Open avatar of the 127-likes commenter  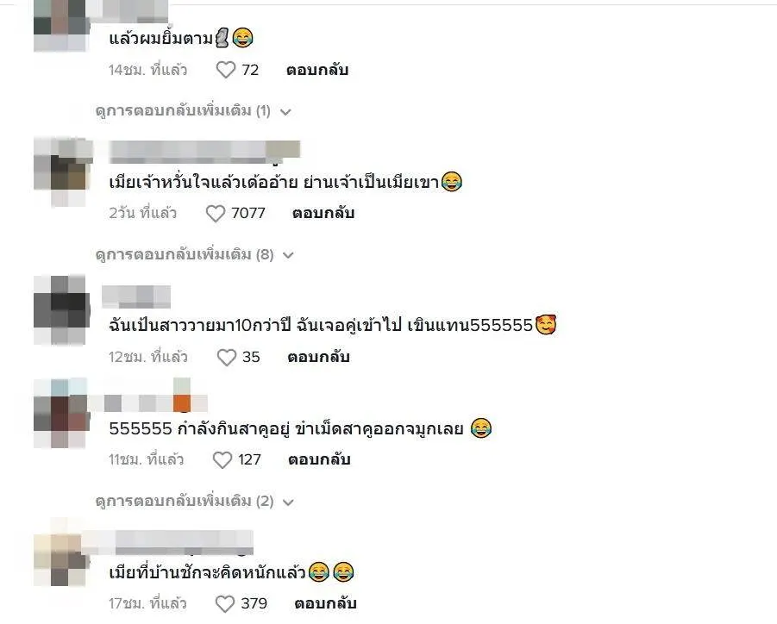coord(62,414)
